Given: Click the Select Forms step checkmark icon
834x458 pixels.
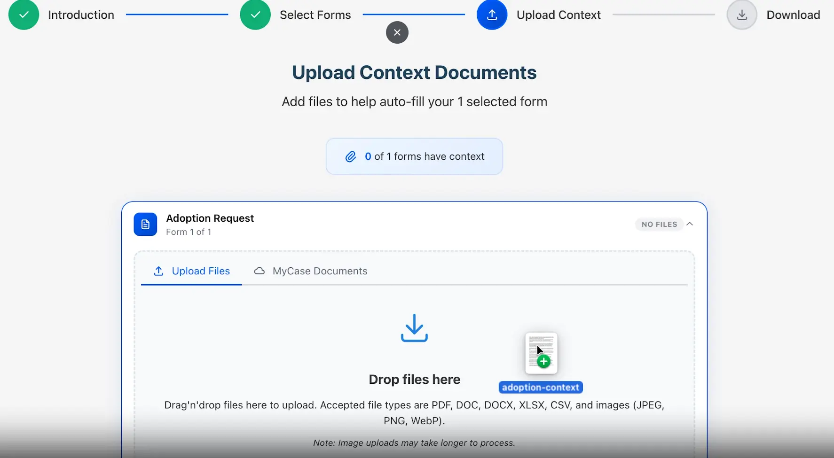Looking at the screenshot, I should pos(255,15).
